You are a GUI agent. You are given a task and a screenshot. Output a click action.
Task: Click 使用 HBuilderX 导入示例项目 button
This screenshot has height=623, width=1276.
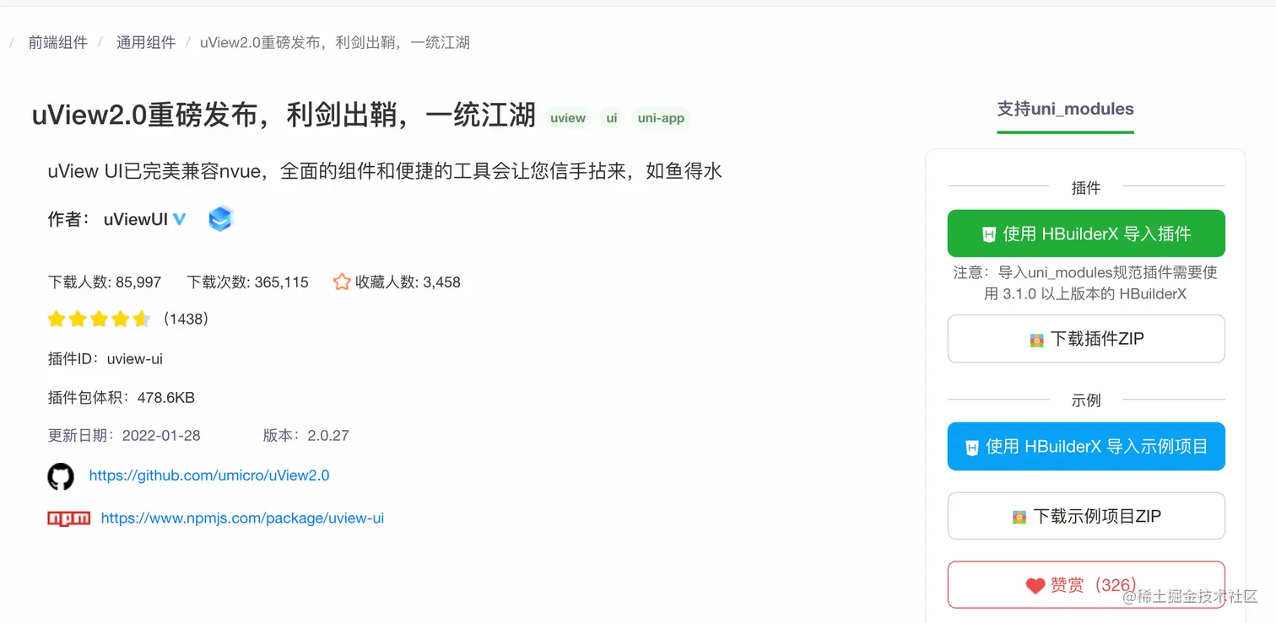coord(1086,446)
